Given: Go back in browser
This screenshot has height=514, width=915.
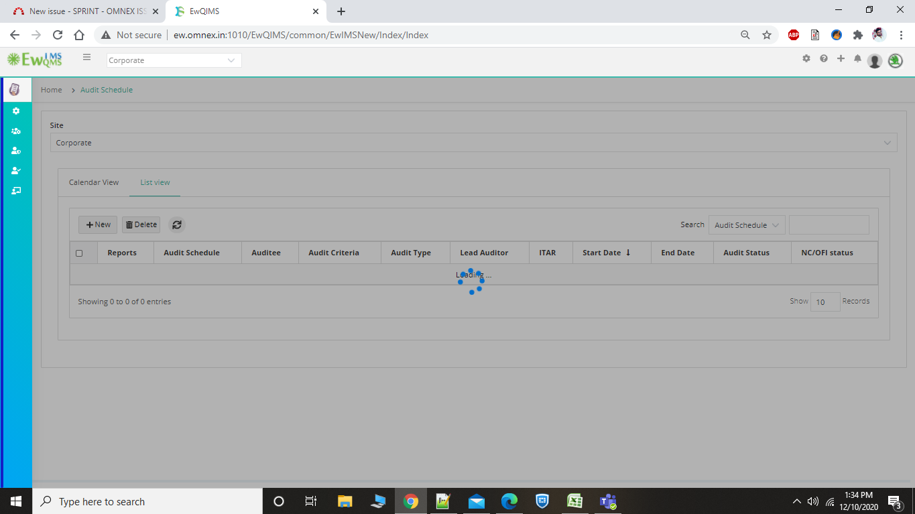Looking at the screenshot, I should point(15,35).
